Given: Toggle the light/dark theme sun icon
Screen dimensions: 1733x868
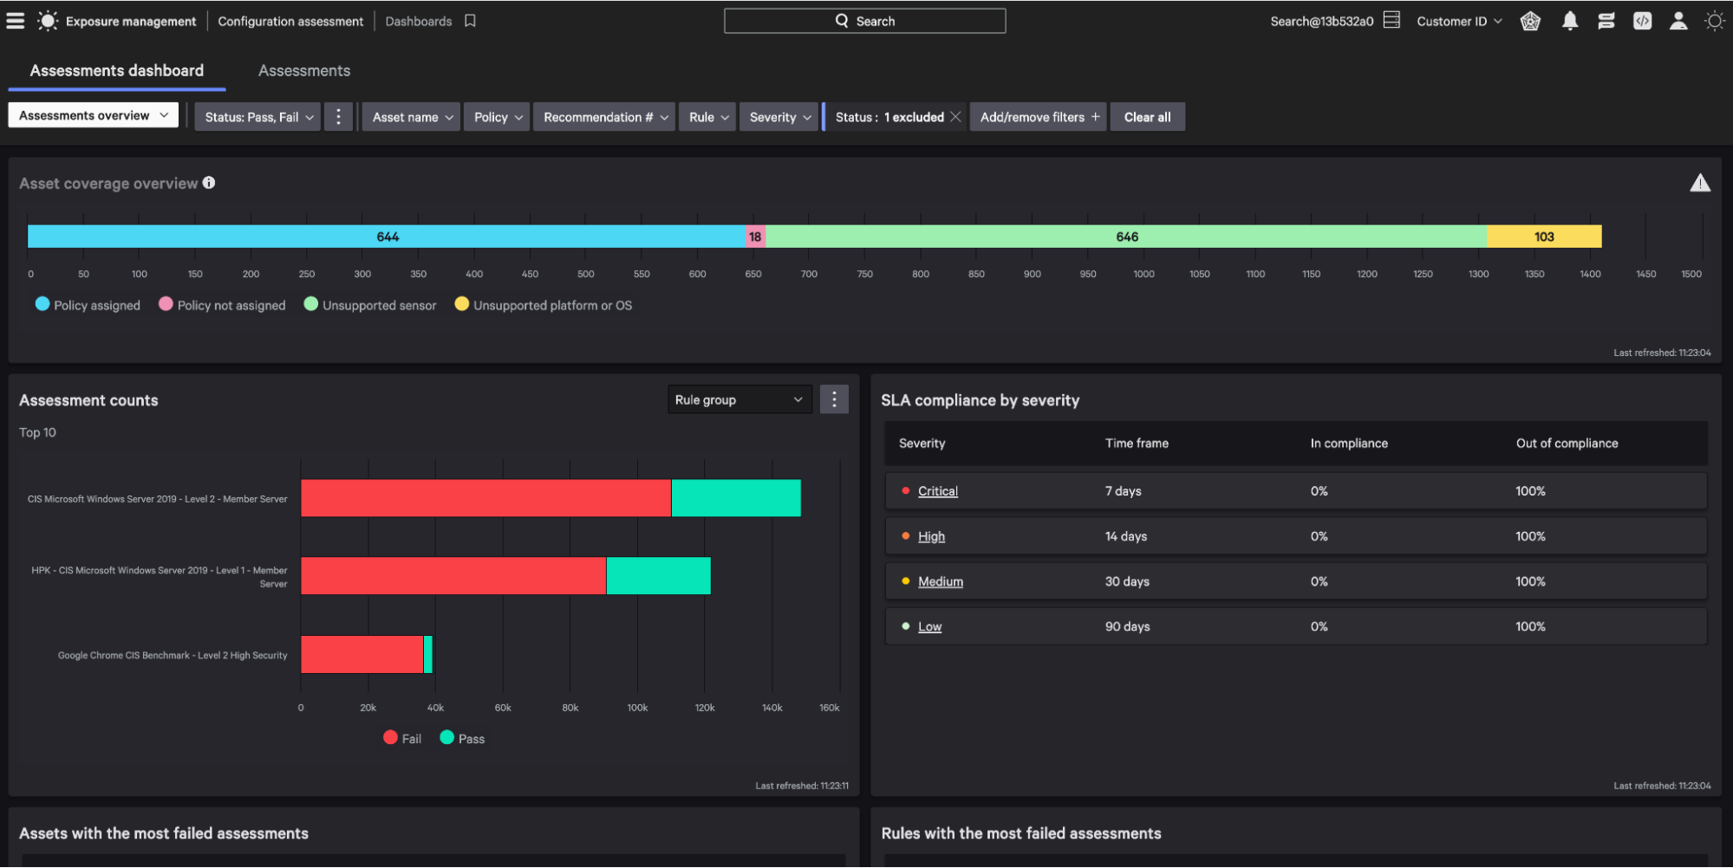Looking at the screenshot, I should (x=1714, y=21).
